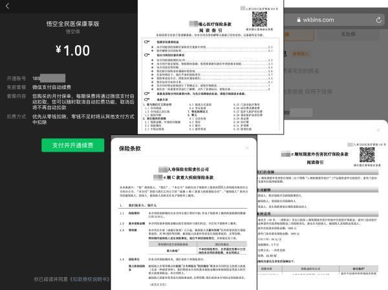Click the 保险条款 heading
Image resolution: width=388 pixels, height=290 pixels.
(x=130, y=149)
